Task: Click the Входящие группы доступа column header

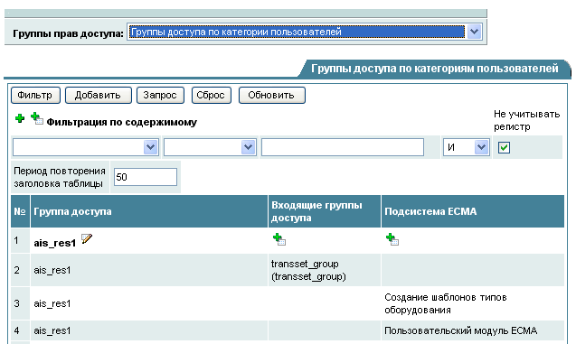Action: (325, 211)
